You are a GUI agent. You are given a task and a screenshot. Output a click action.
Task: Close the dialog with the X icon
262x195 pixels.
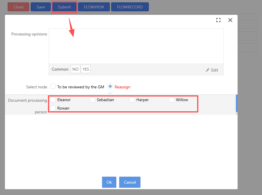[x=230, y=20]
